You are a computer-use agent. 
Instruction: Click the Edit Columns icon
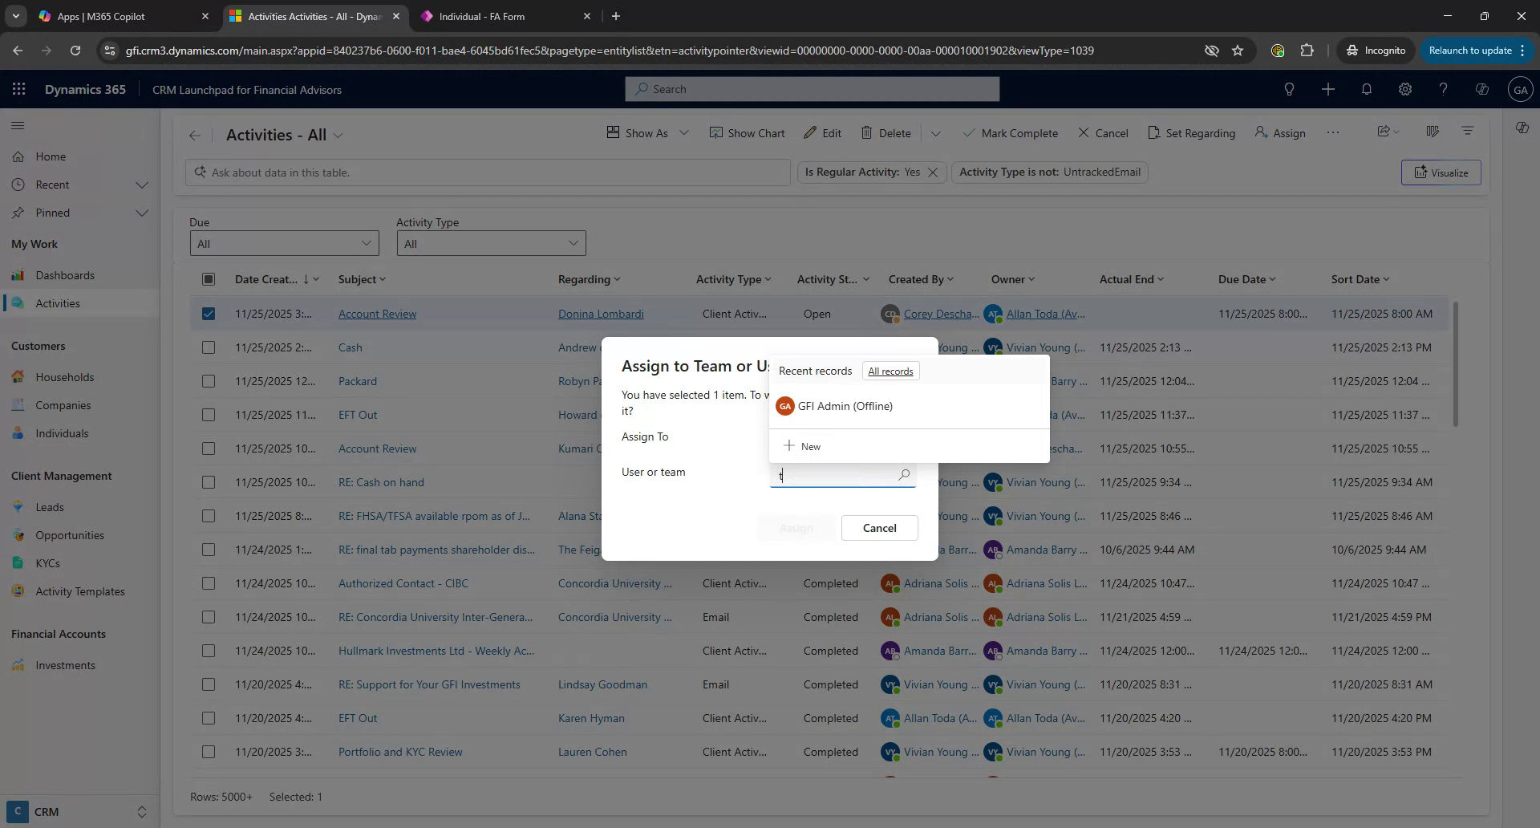[1434, 132]
